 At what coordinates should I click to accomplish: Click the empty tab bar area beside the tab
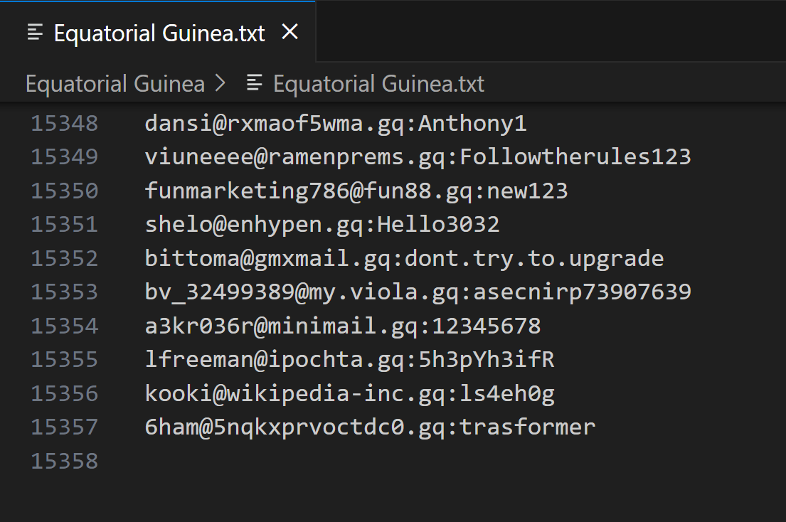point(548,32)
